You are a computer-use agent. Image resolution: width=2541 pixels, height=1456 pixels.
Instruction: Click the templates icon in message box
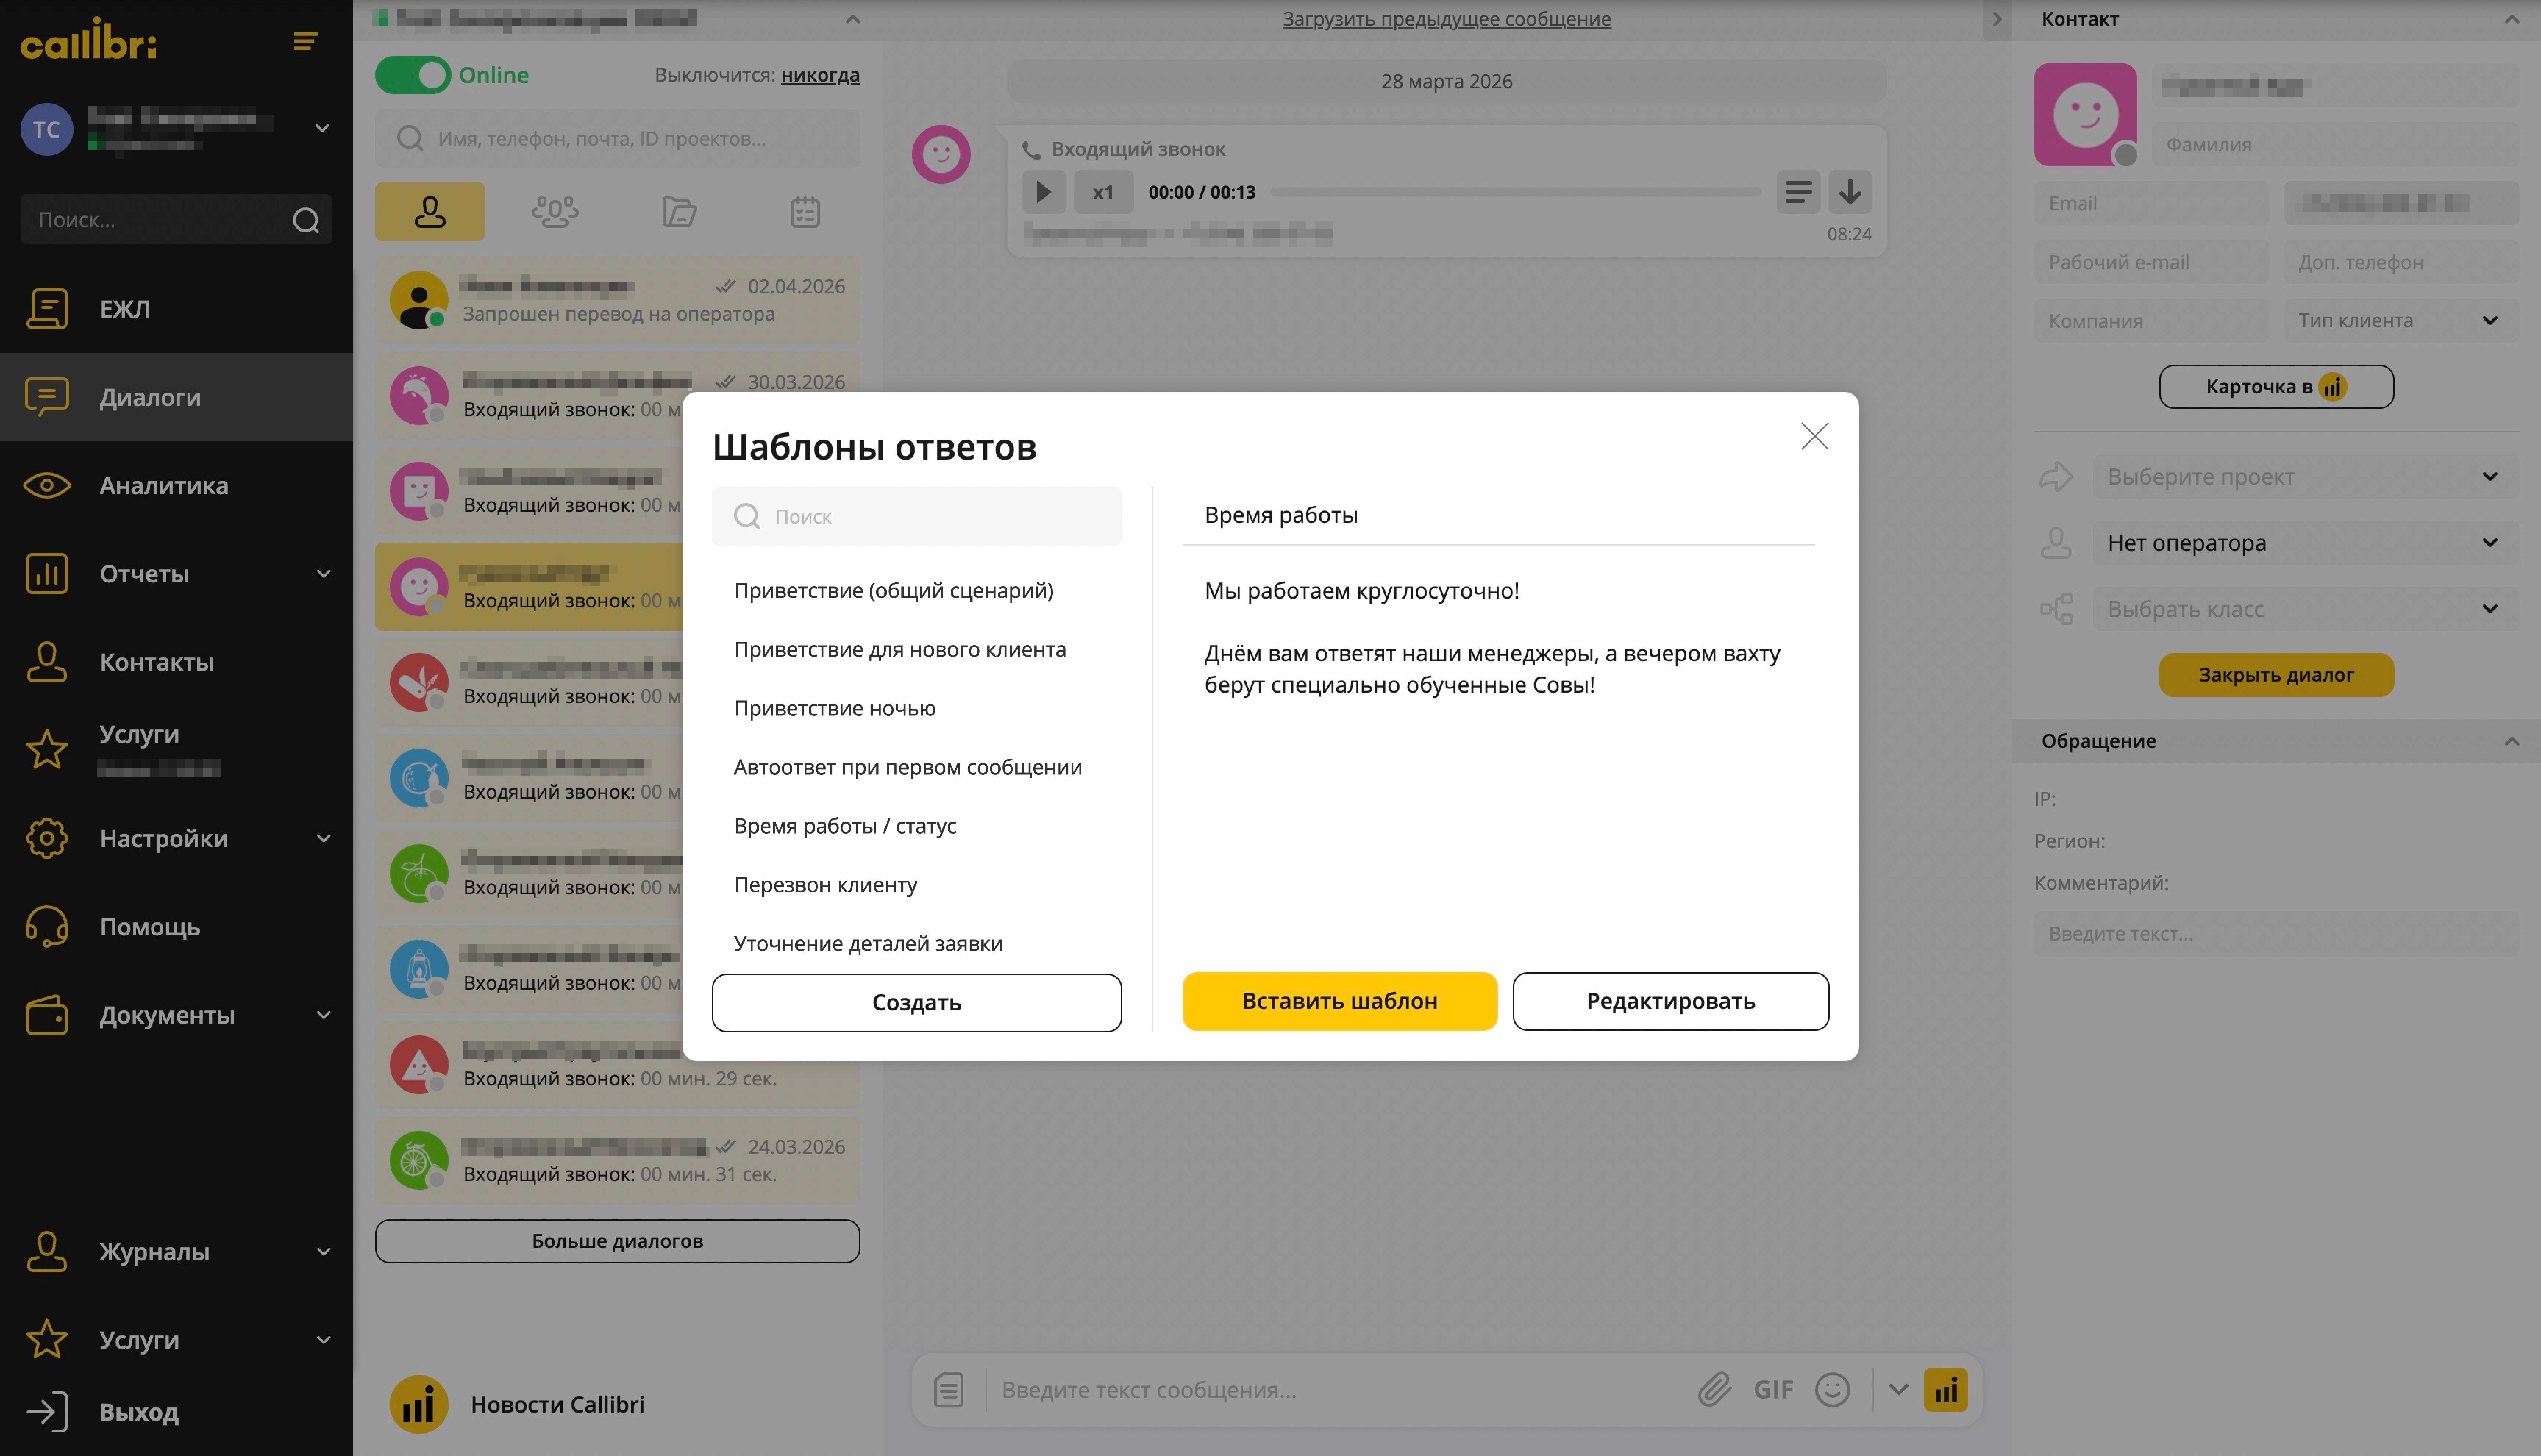point(948,1389)
